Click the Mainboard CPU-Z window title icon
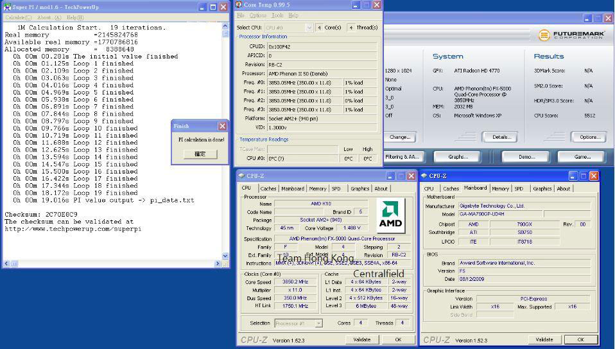The image size is (615, 349). click(x=424, y=175)
